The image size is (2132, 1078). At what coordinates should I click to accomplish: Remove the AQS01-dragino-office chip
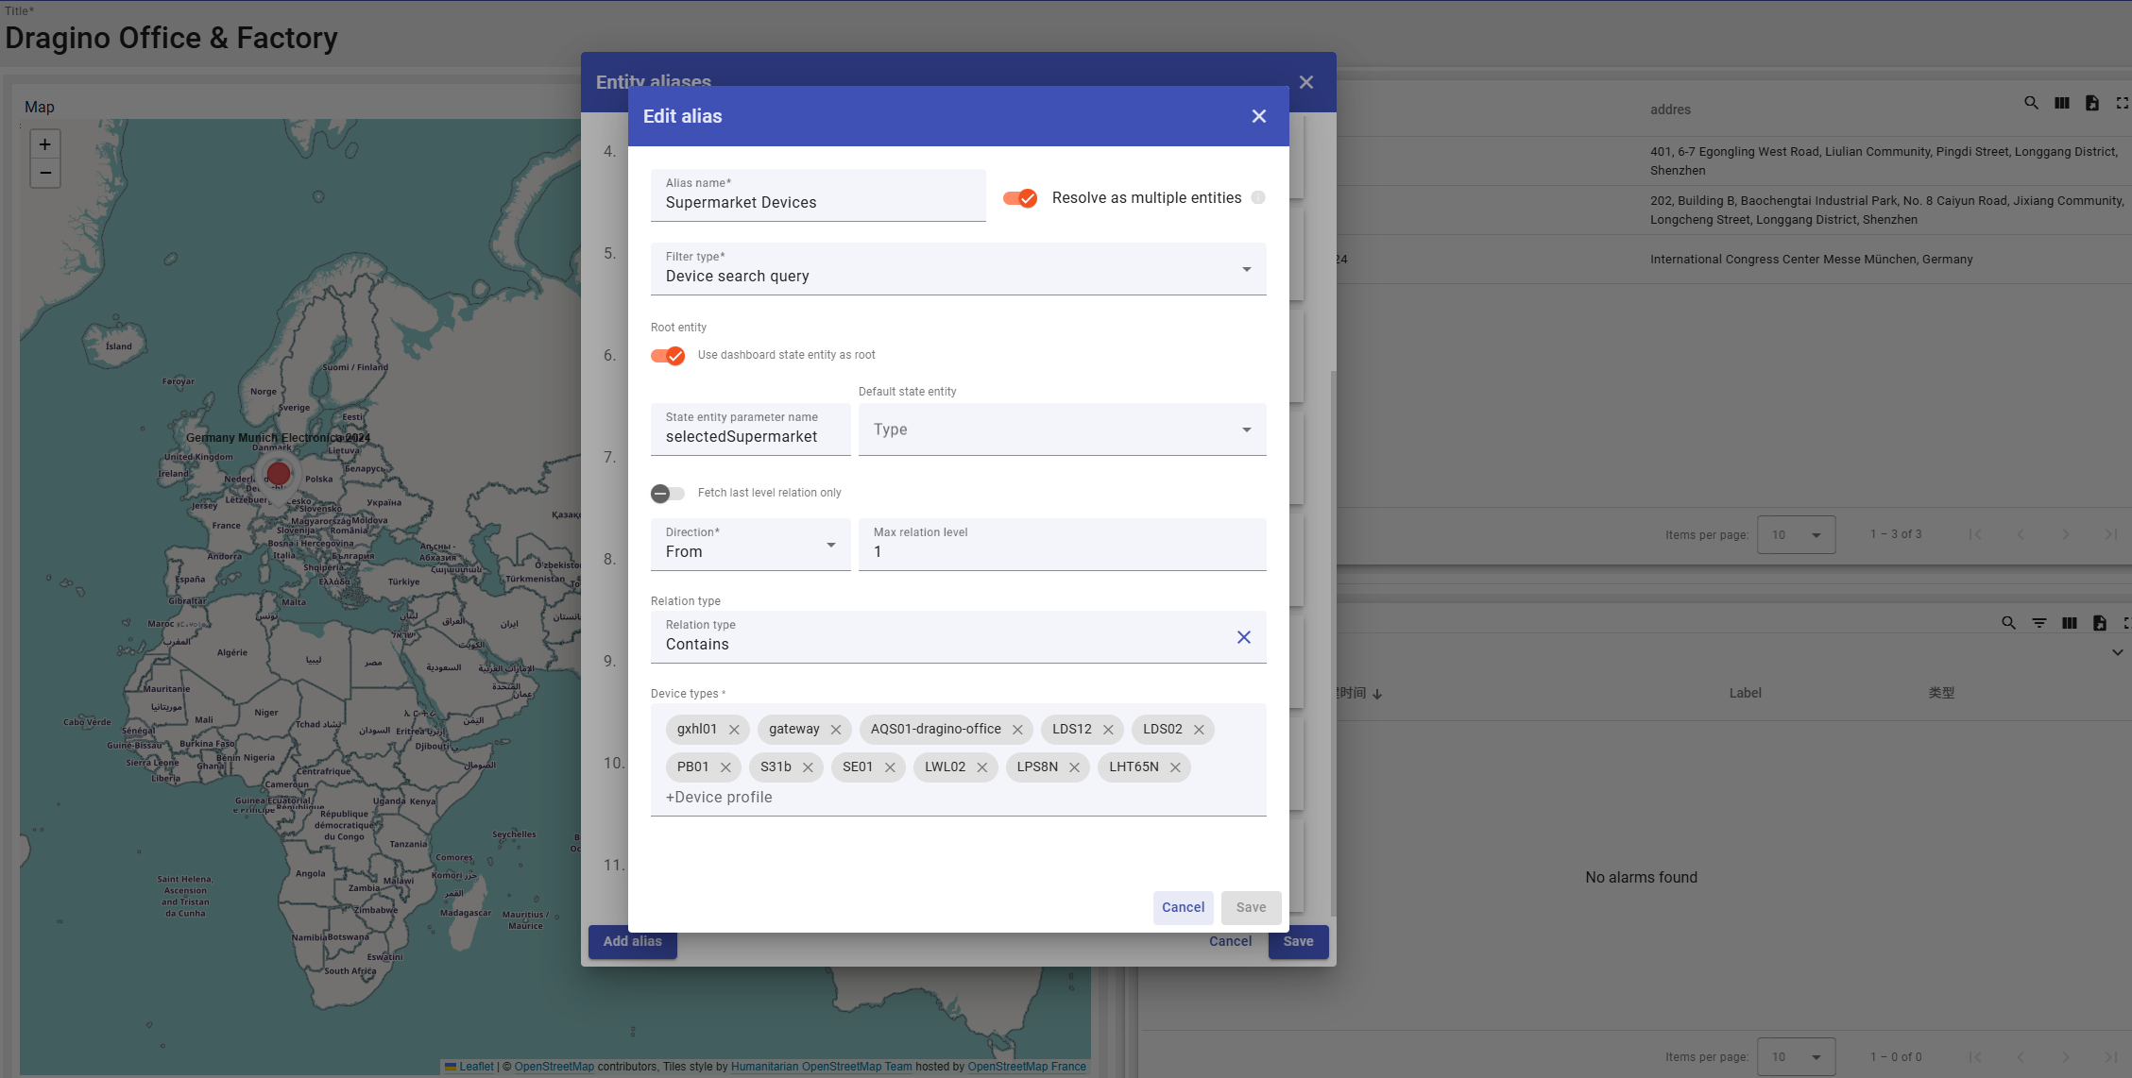pyautogui.click(x=1017, y=730)
